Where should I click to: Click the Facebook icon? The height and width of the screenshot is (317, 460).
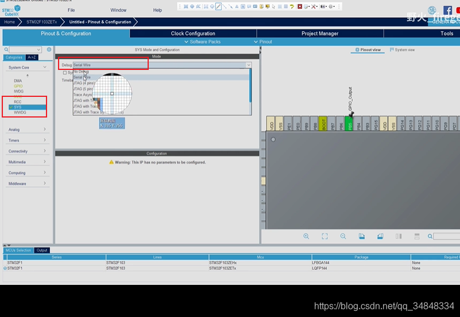coord(447,10)
